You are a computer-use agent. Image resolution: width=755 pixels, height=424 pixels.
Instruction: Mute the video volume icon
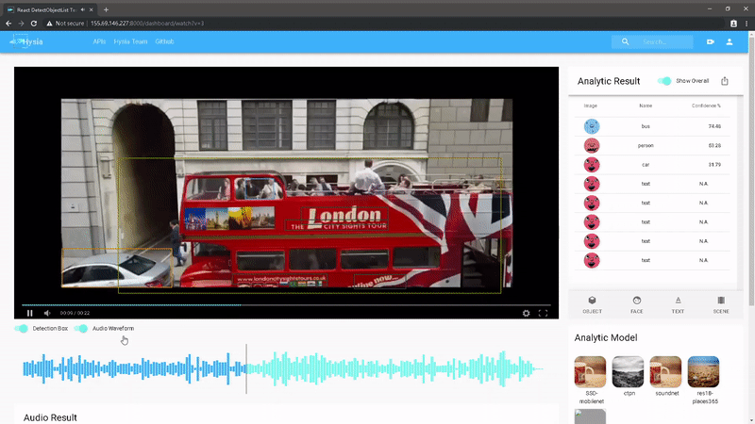point(47,313)
